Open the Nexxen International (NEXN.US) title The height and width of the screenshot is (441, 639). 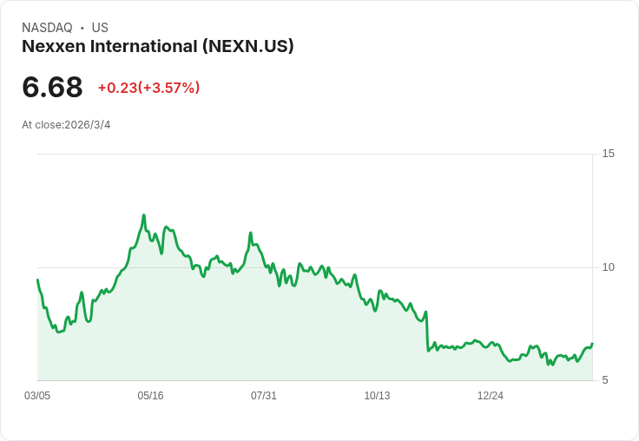(x=158, y=46)
